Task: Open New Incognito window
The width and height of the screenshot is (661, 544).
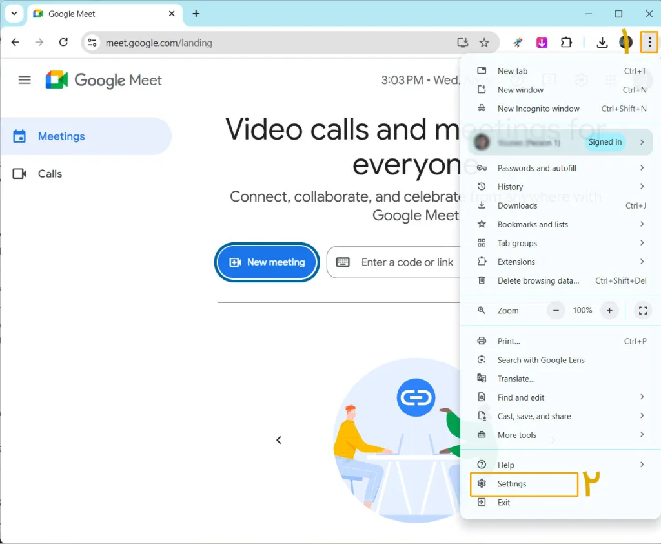Action: 561,109
